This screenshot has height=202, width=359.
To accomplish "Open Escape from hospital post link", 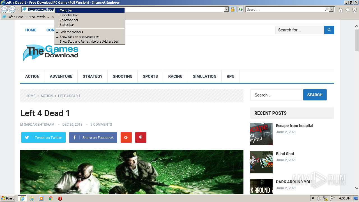I will pyautogui.click(x=294, y=126).
